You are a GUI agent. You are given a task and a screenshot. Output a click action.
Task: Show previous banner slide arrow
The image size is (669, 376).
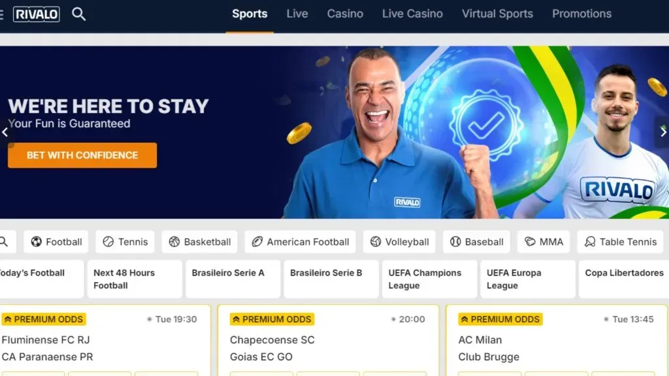coord(5,132)
